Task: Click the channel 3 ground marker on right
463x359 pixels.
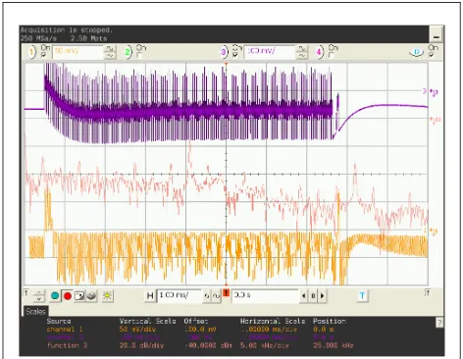Action: coord(434,92)
